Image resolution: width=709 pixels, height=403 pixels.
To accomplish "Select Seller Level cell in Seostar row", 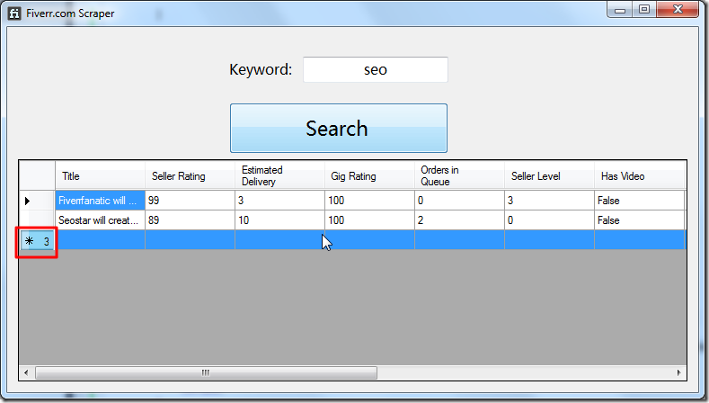I will [549, 220].
